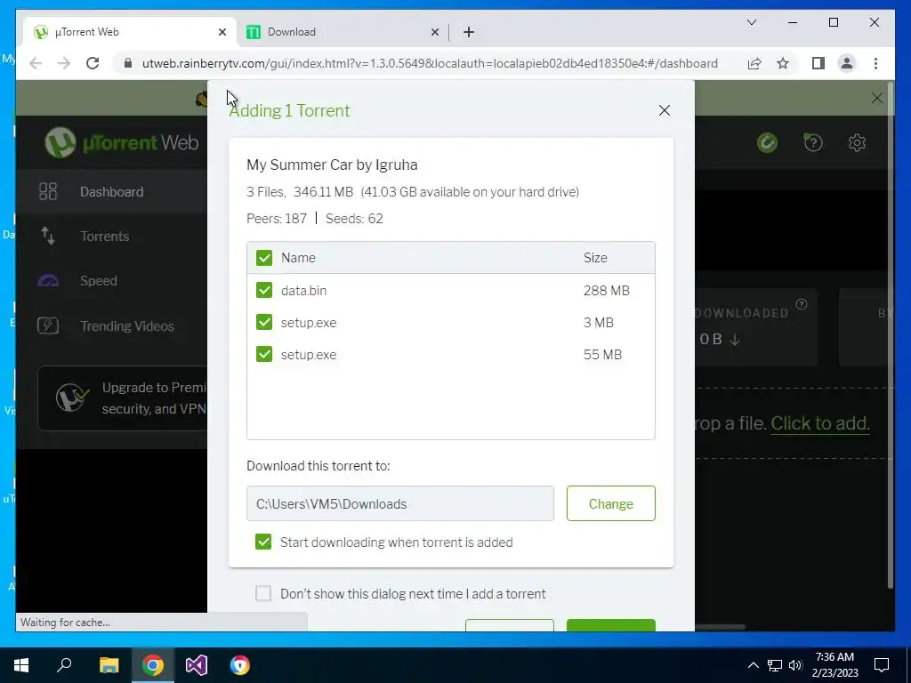Enable Don't show this dialog next time

tap(263, 593)
